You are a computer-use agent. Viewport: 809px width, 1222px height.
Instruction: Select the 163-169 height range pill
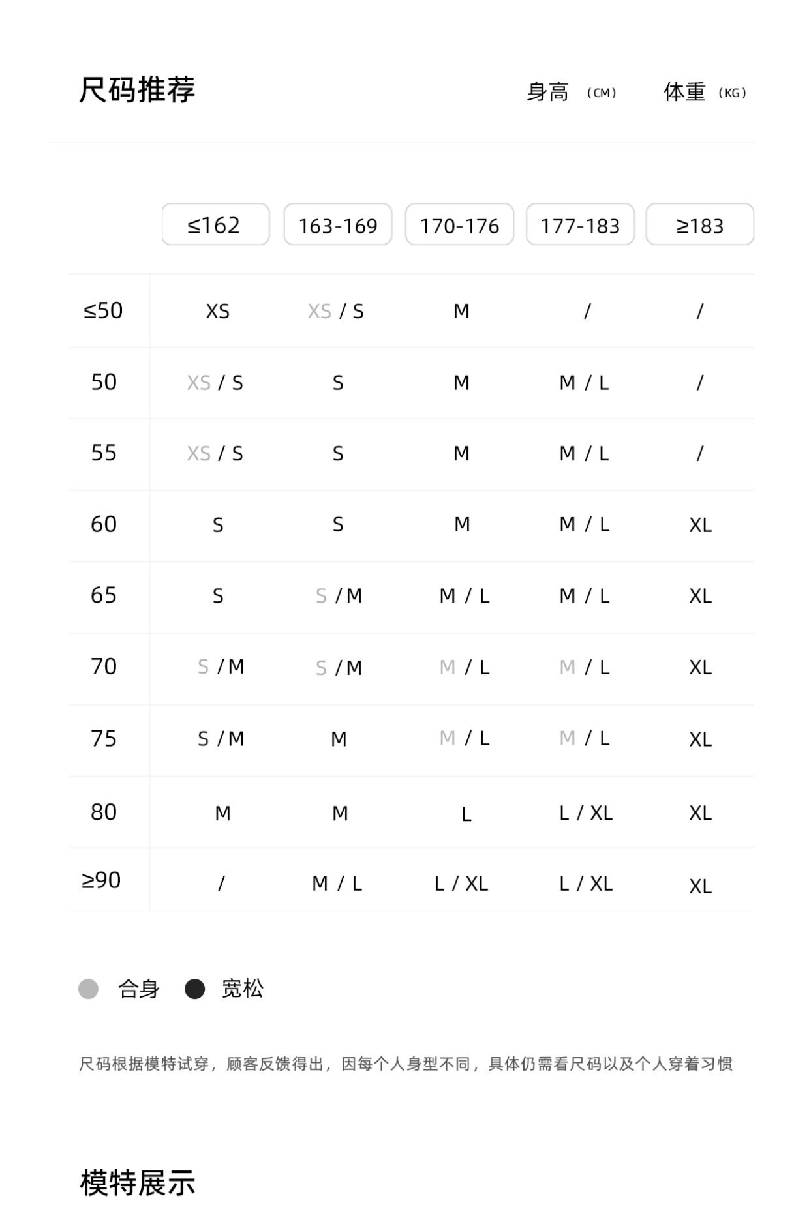coord(338,225)
